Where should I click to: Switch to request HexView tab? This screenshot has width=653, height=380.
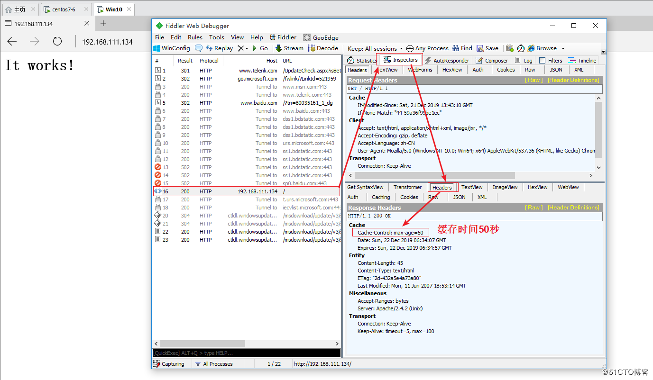[x=452, y=70]
